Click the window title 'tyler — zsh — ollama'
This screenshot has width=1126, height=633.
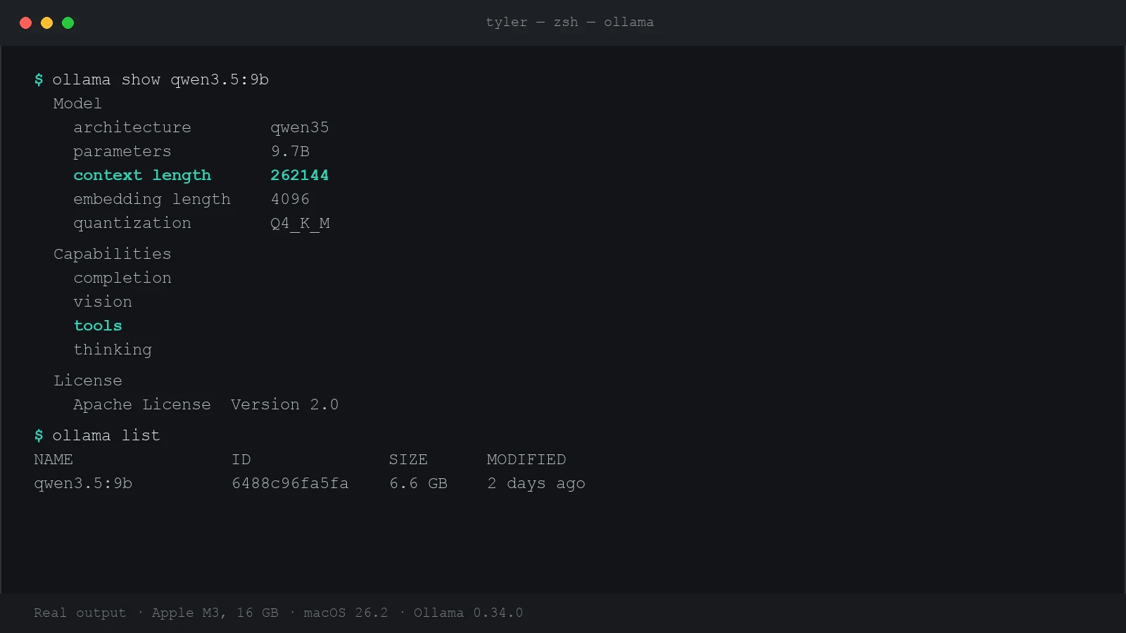point(569,22)
